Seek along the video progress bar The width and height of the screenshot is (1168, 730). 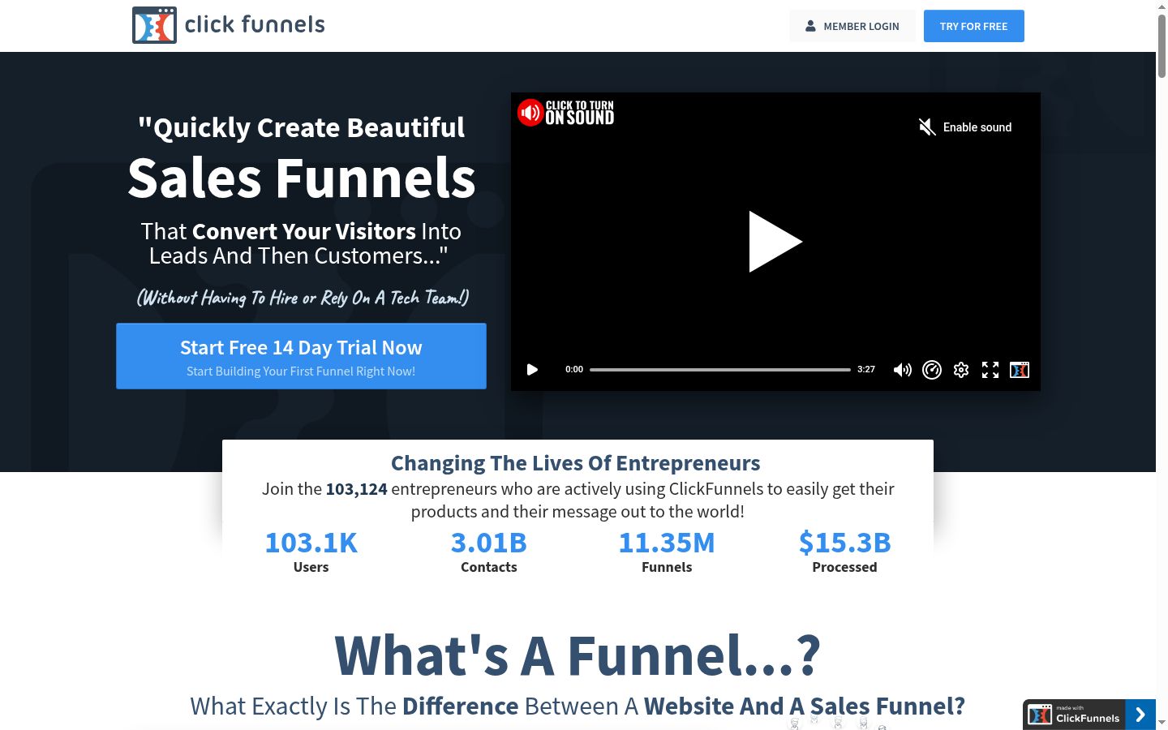coord(720,370)
